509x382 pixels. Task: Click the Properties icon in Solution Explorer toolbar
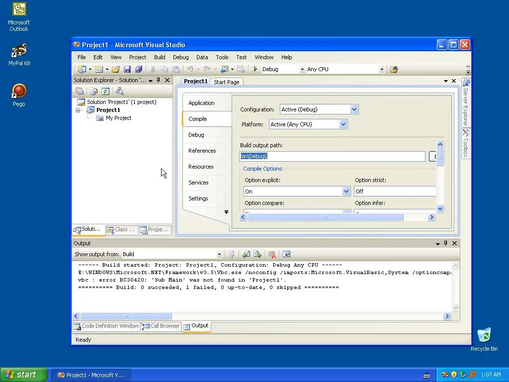80,92
